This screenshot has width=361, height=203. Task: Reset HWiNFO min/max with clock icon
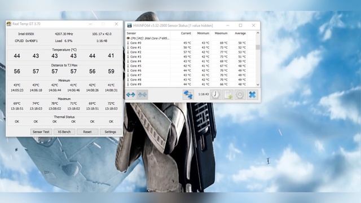pos(215,95)
